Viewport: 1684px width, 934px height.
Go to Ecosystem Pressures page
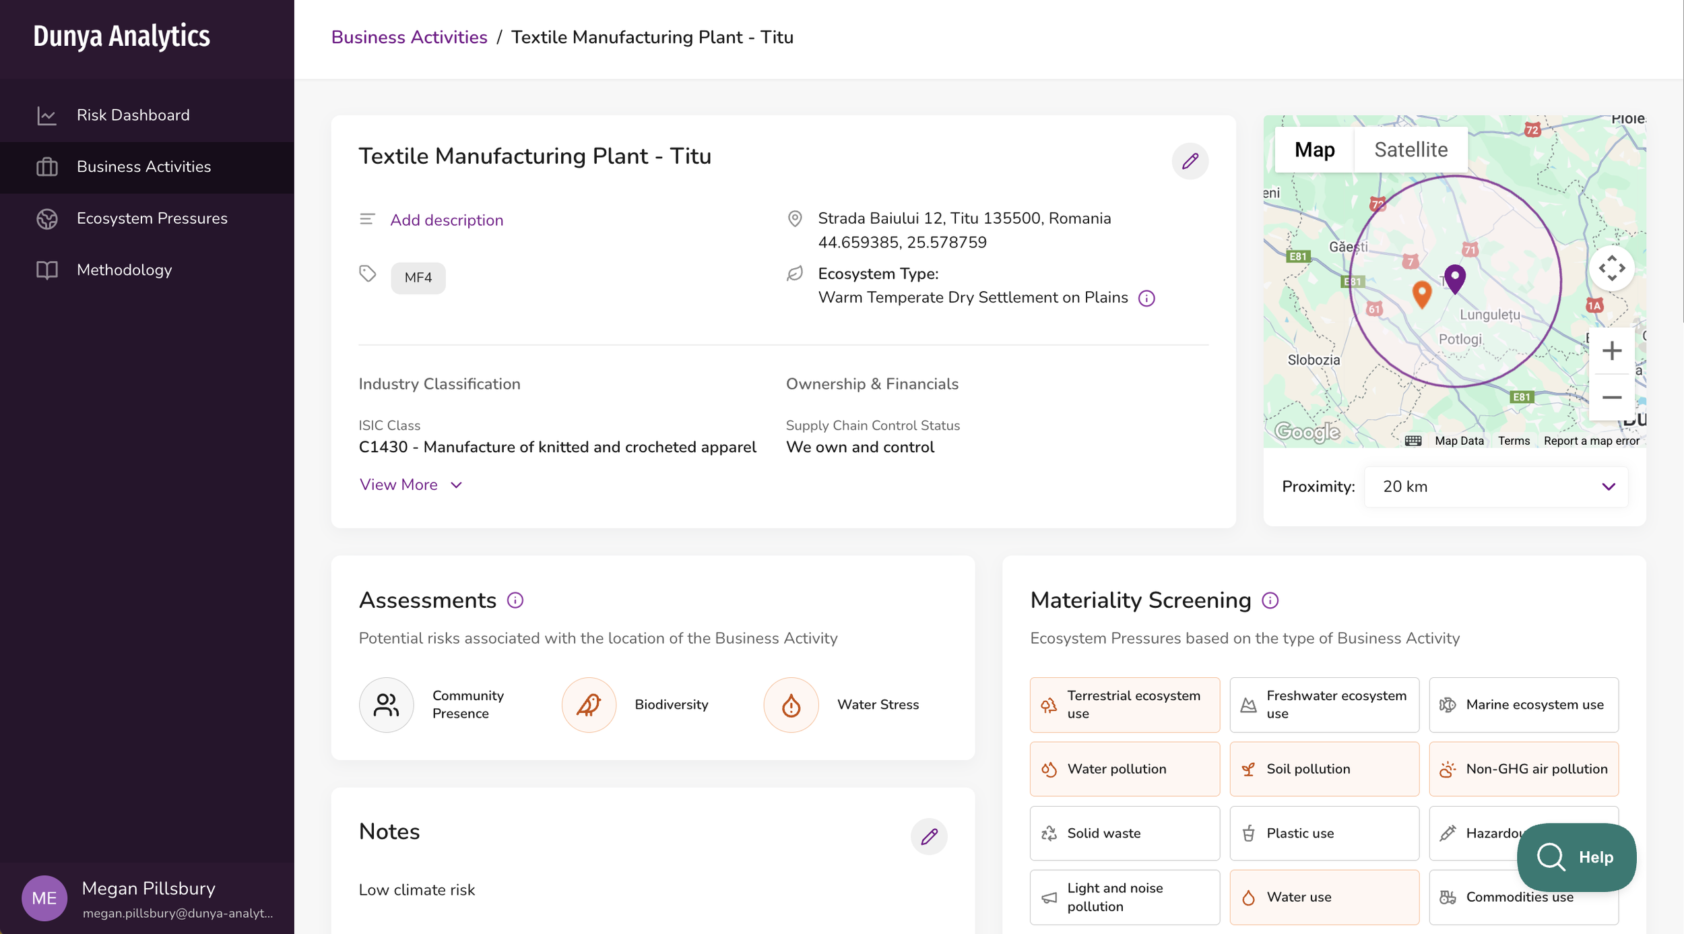tap(152, 218)
